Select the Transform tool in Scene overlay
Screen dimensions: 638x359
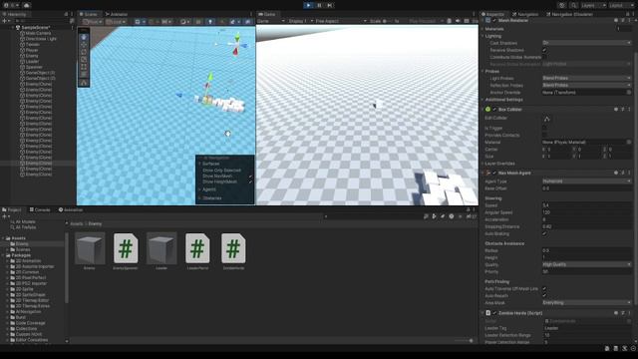coord(84,74)
